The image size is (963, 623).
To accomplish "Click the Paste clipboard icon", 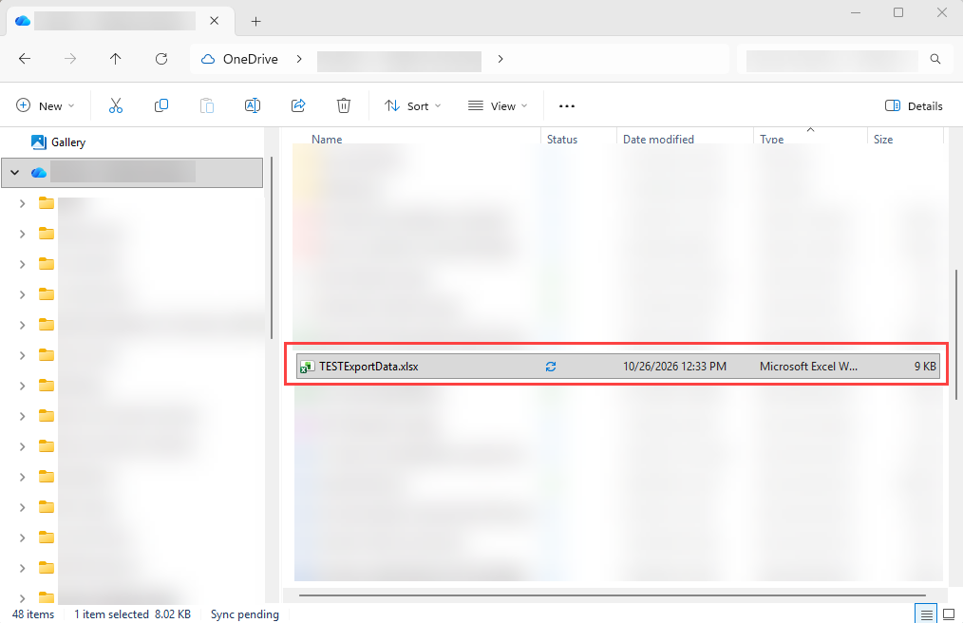I will pyautogui.click(x=207, y=105).
